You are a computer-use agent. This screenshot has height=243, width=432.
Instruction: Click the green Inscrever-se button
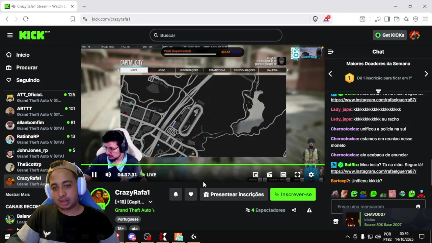tap(293, 194)
